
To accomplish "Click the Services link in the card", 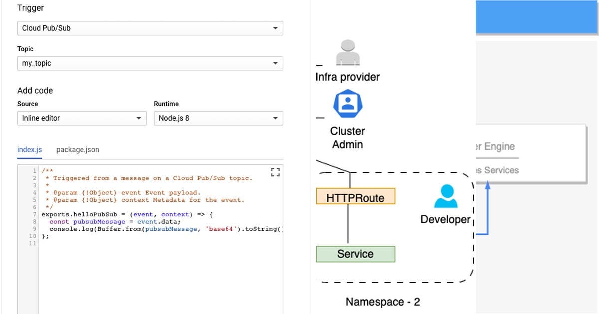I will click(501, 170).
